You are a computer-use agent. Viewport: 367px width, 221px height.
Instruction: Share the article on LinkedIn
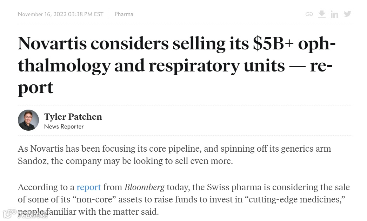pyautogui.click(x=334, y=14)
